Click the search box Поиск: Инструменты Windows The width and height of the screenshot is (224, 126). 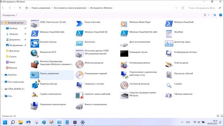point(205,8)
